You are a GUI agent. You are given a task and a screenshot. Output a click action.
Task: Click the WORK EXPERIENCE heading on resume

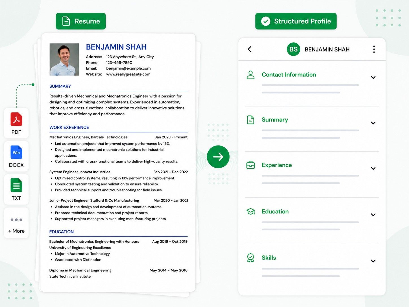[69, 127]
